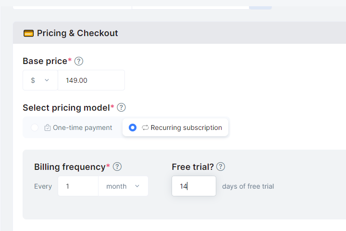Click the loop icon for Recurring subscription

pos(145,128)
